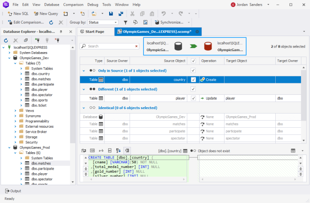Click the filter funnel icon

coord(126,22)
